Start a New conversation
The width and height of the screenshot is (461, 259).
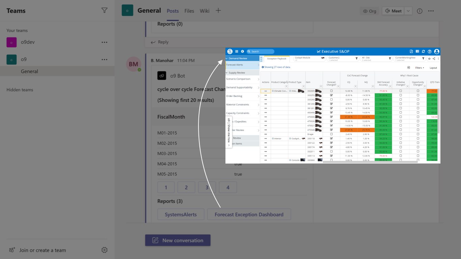click(178, 240)
